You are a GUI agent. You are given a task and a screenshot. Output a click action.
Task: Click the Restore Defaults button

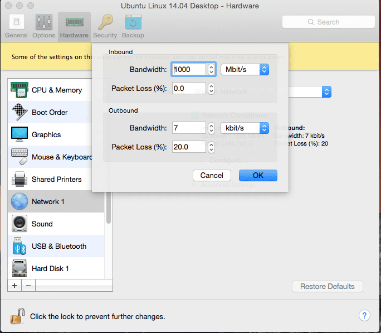click(x=328, y=286)
